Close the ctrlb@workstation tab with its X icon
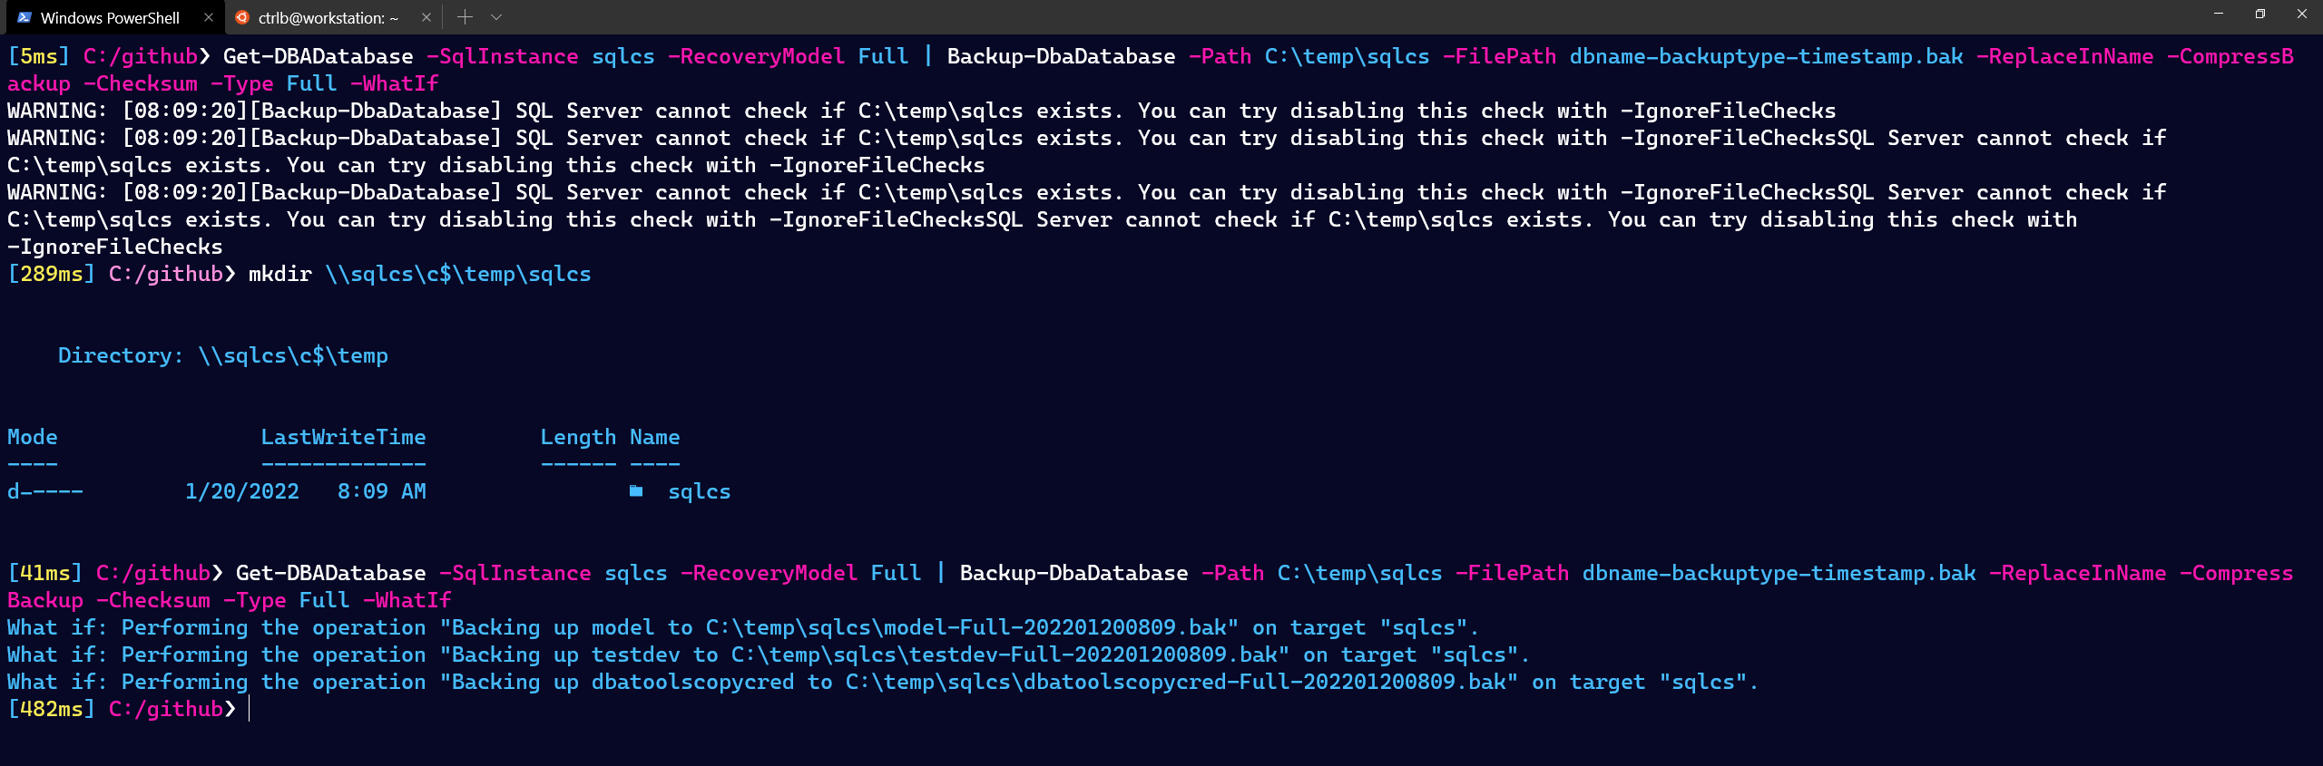Image resolution: width=2323 pixels, height=766 pixels. (x=426, y=16)
